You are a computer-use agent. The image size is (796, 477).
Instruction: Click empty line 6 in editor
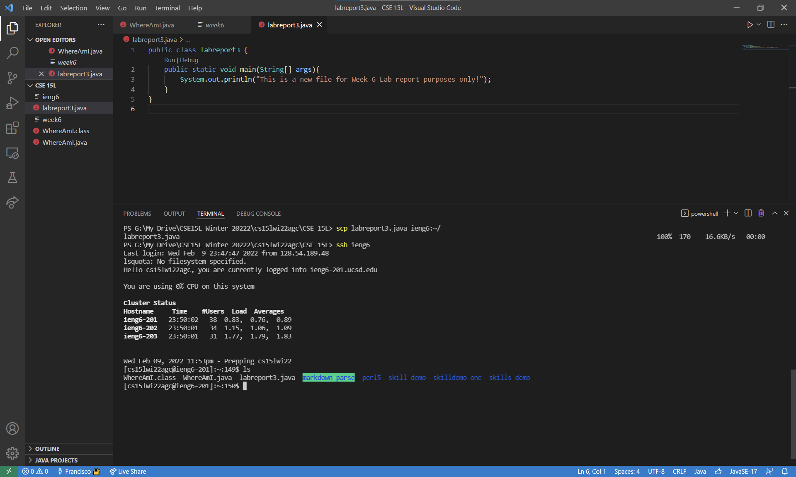[444, 109]
